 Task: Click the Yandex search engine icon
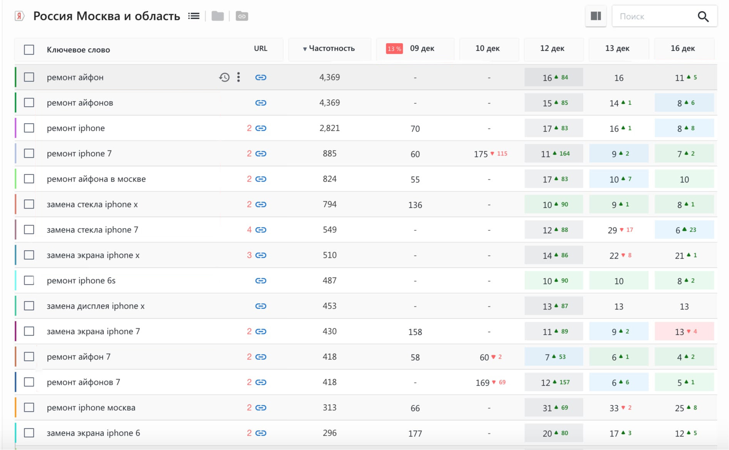click(x=19, y=16)
